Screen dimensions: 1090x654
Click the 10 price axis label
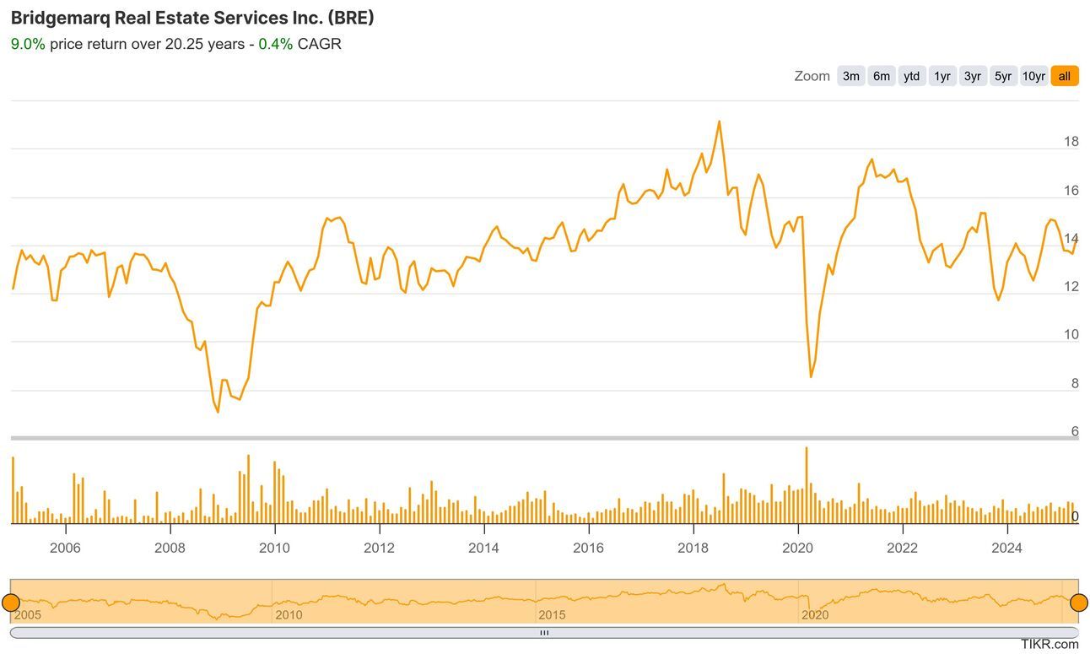pos(1071,335)
